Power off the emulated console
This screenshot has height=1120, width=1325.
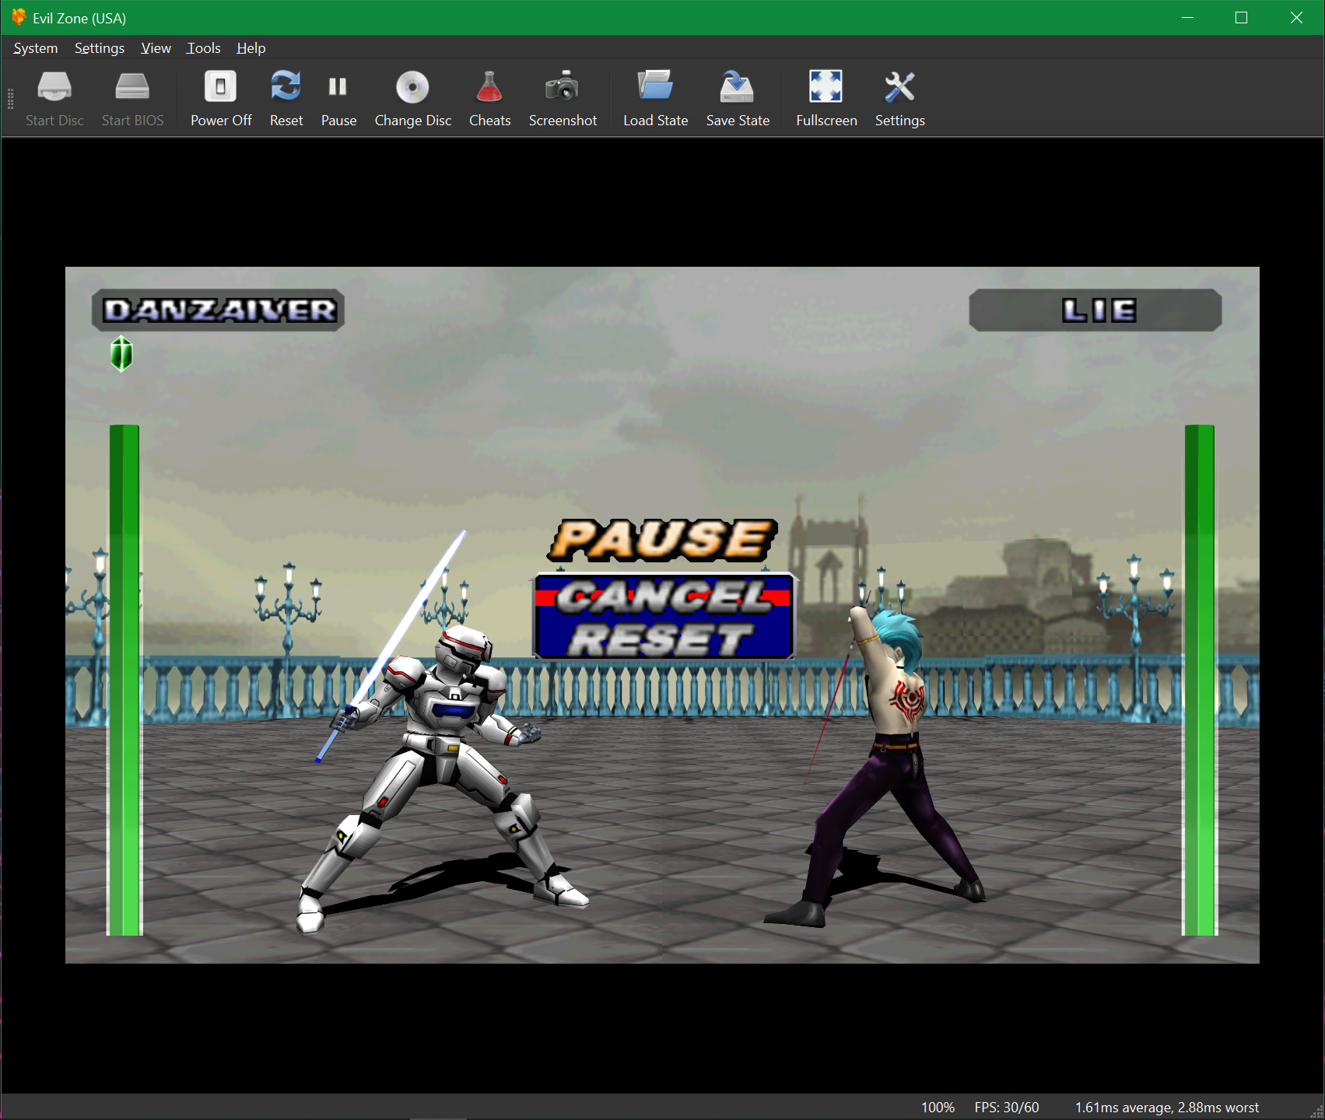point(221,98)
